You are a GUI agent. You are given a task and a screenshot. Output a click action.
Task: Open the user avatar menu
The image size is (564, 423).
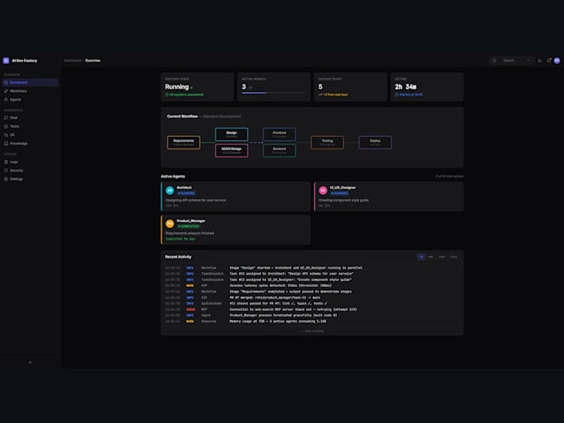coord(557,61)
